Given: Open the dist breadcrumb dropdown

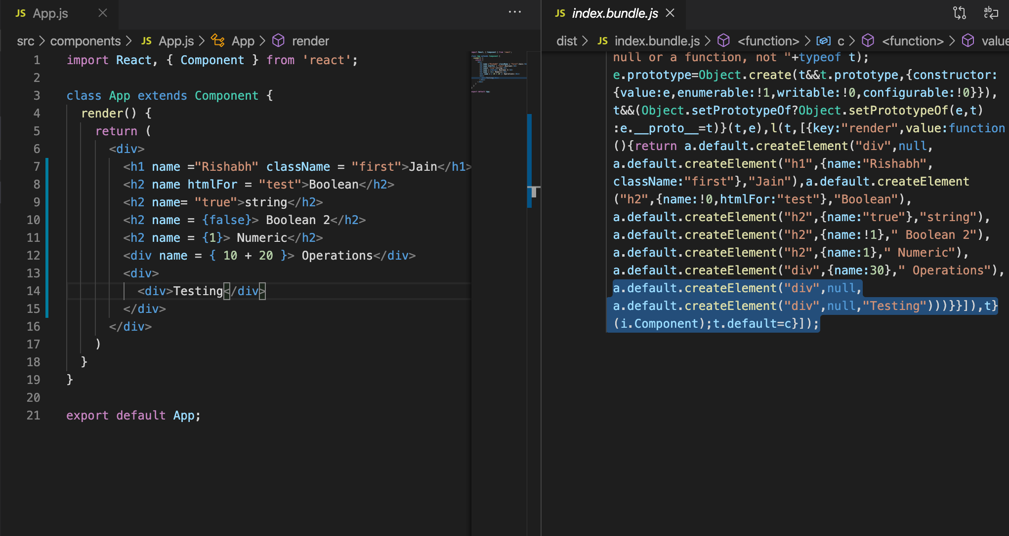Looking at the screenshot, I should pos(568,40).
